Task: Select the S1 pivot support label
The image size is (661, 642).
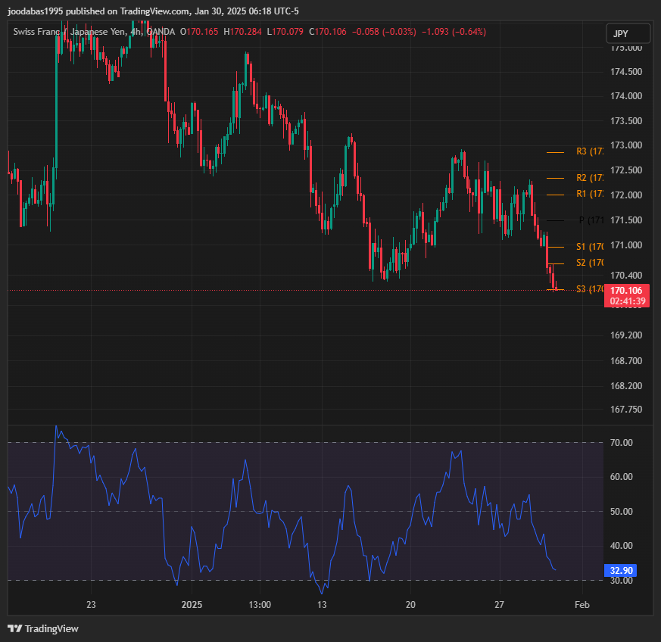Action: click(589, 247)
